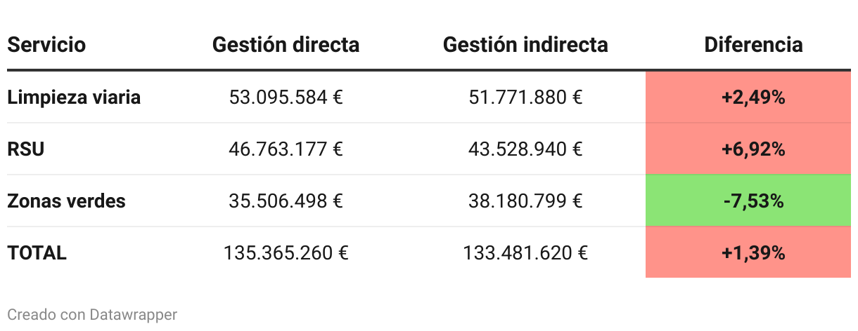The height and width of the screenshot is (331, 858).
Task: Click the Gestión indirecta column header
Action: click(x=525, y=45)
